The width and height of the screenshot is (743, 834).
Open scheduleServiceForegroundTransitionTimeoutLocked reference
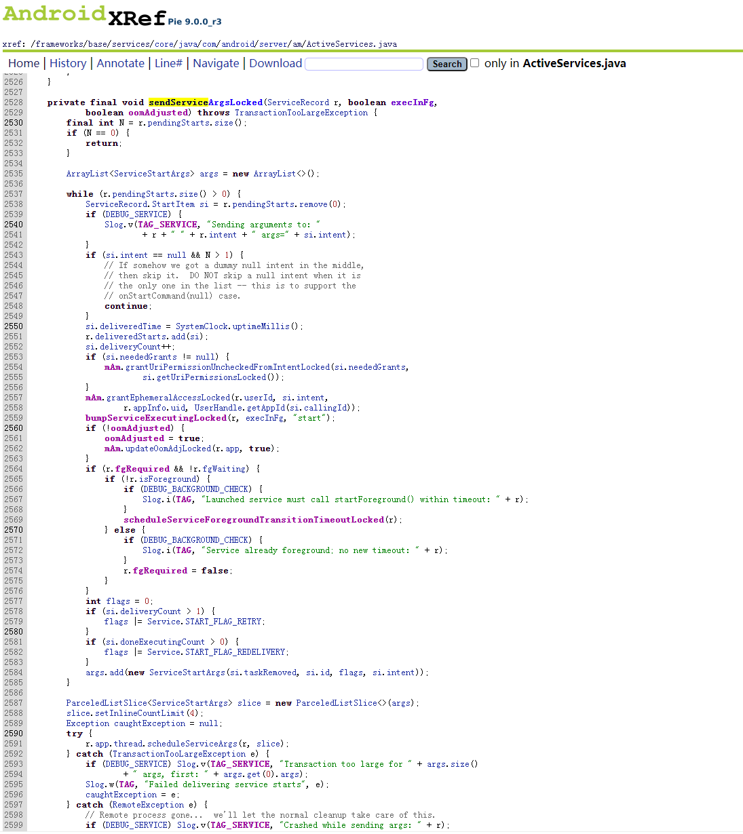[x=254, y=520]
